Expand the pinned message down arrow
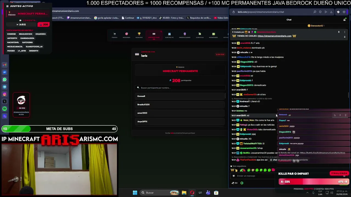The image size is (351, 197). [345, 37]
